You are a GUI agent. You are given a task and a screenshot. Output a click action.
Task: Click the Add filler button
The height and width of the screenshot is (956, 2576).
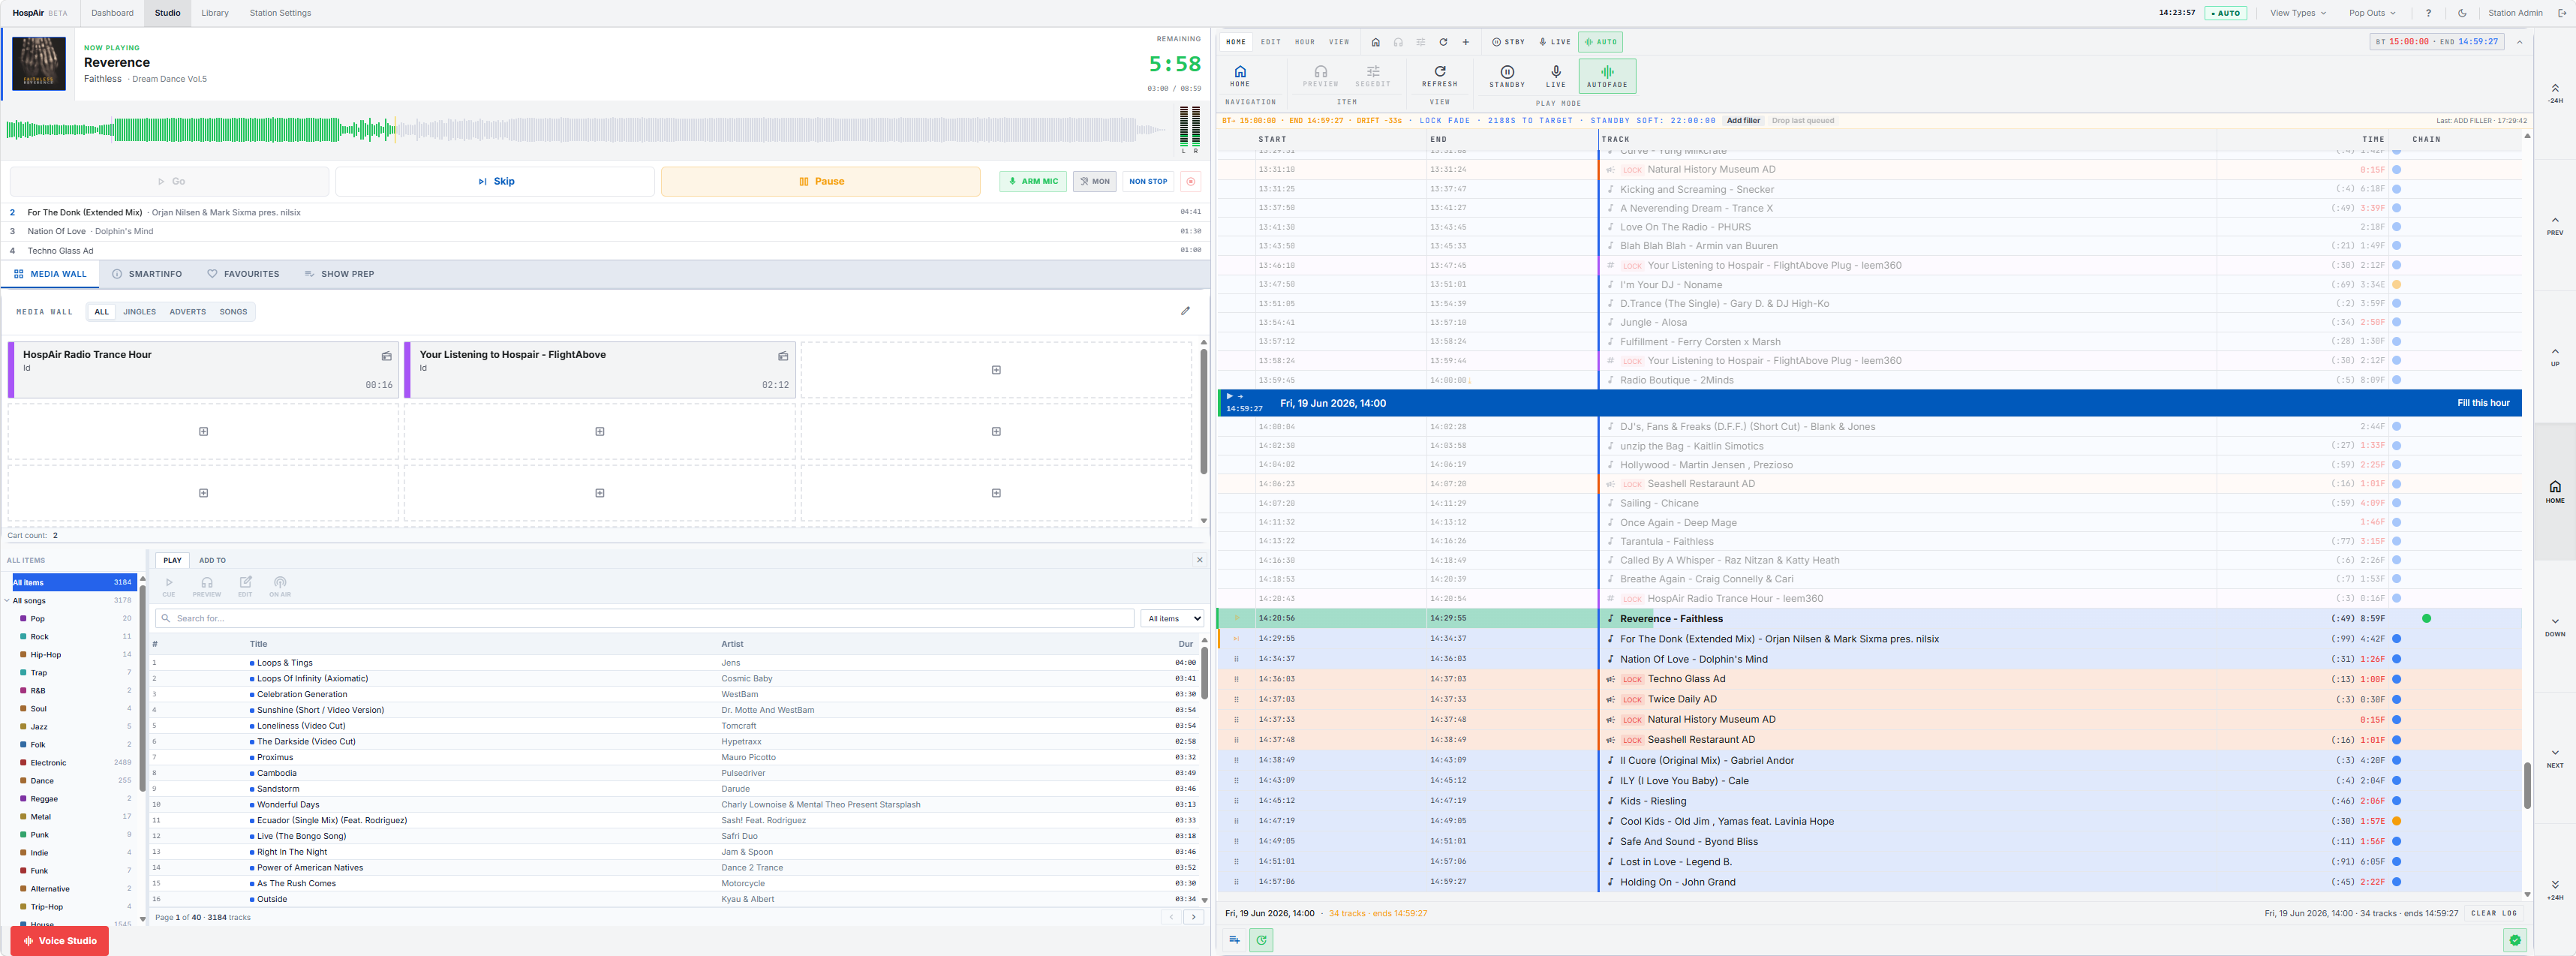point(1743,121)
